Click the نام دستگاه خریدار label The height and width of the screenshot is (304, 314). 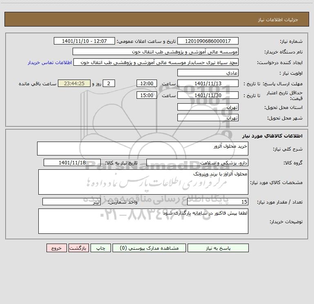[x=283, y=52]
